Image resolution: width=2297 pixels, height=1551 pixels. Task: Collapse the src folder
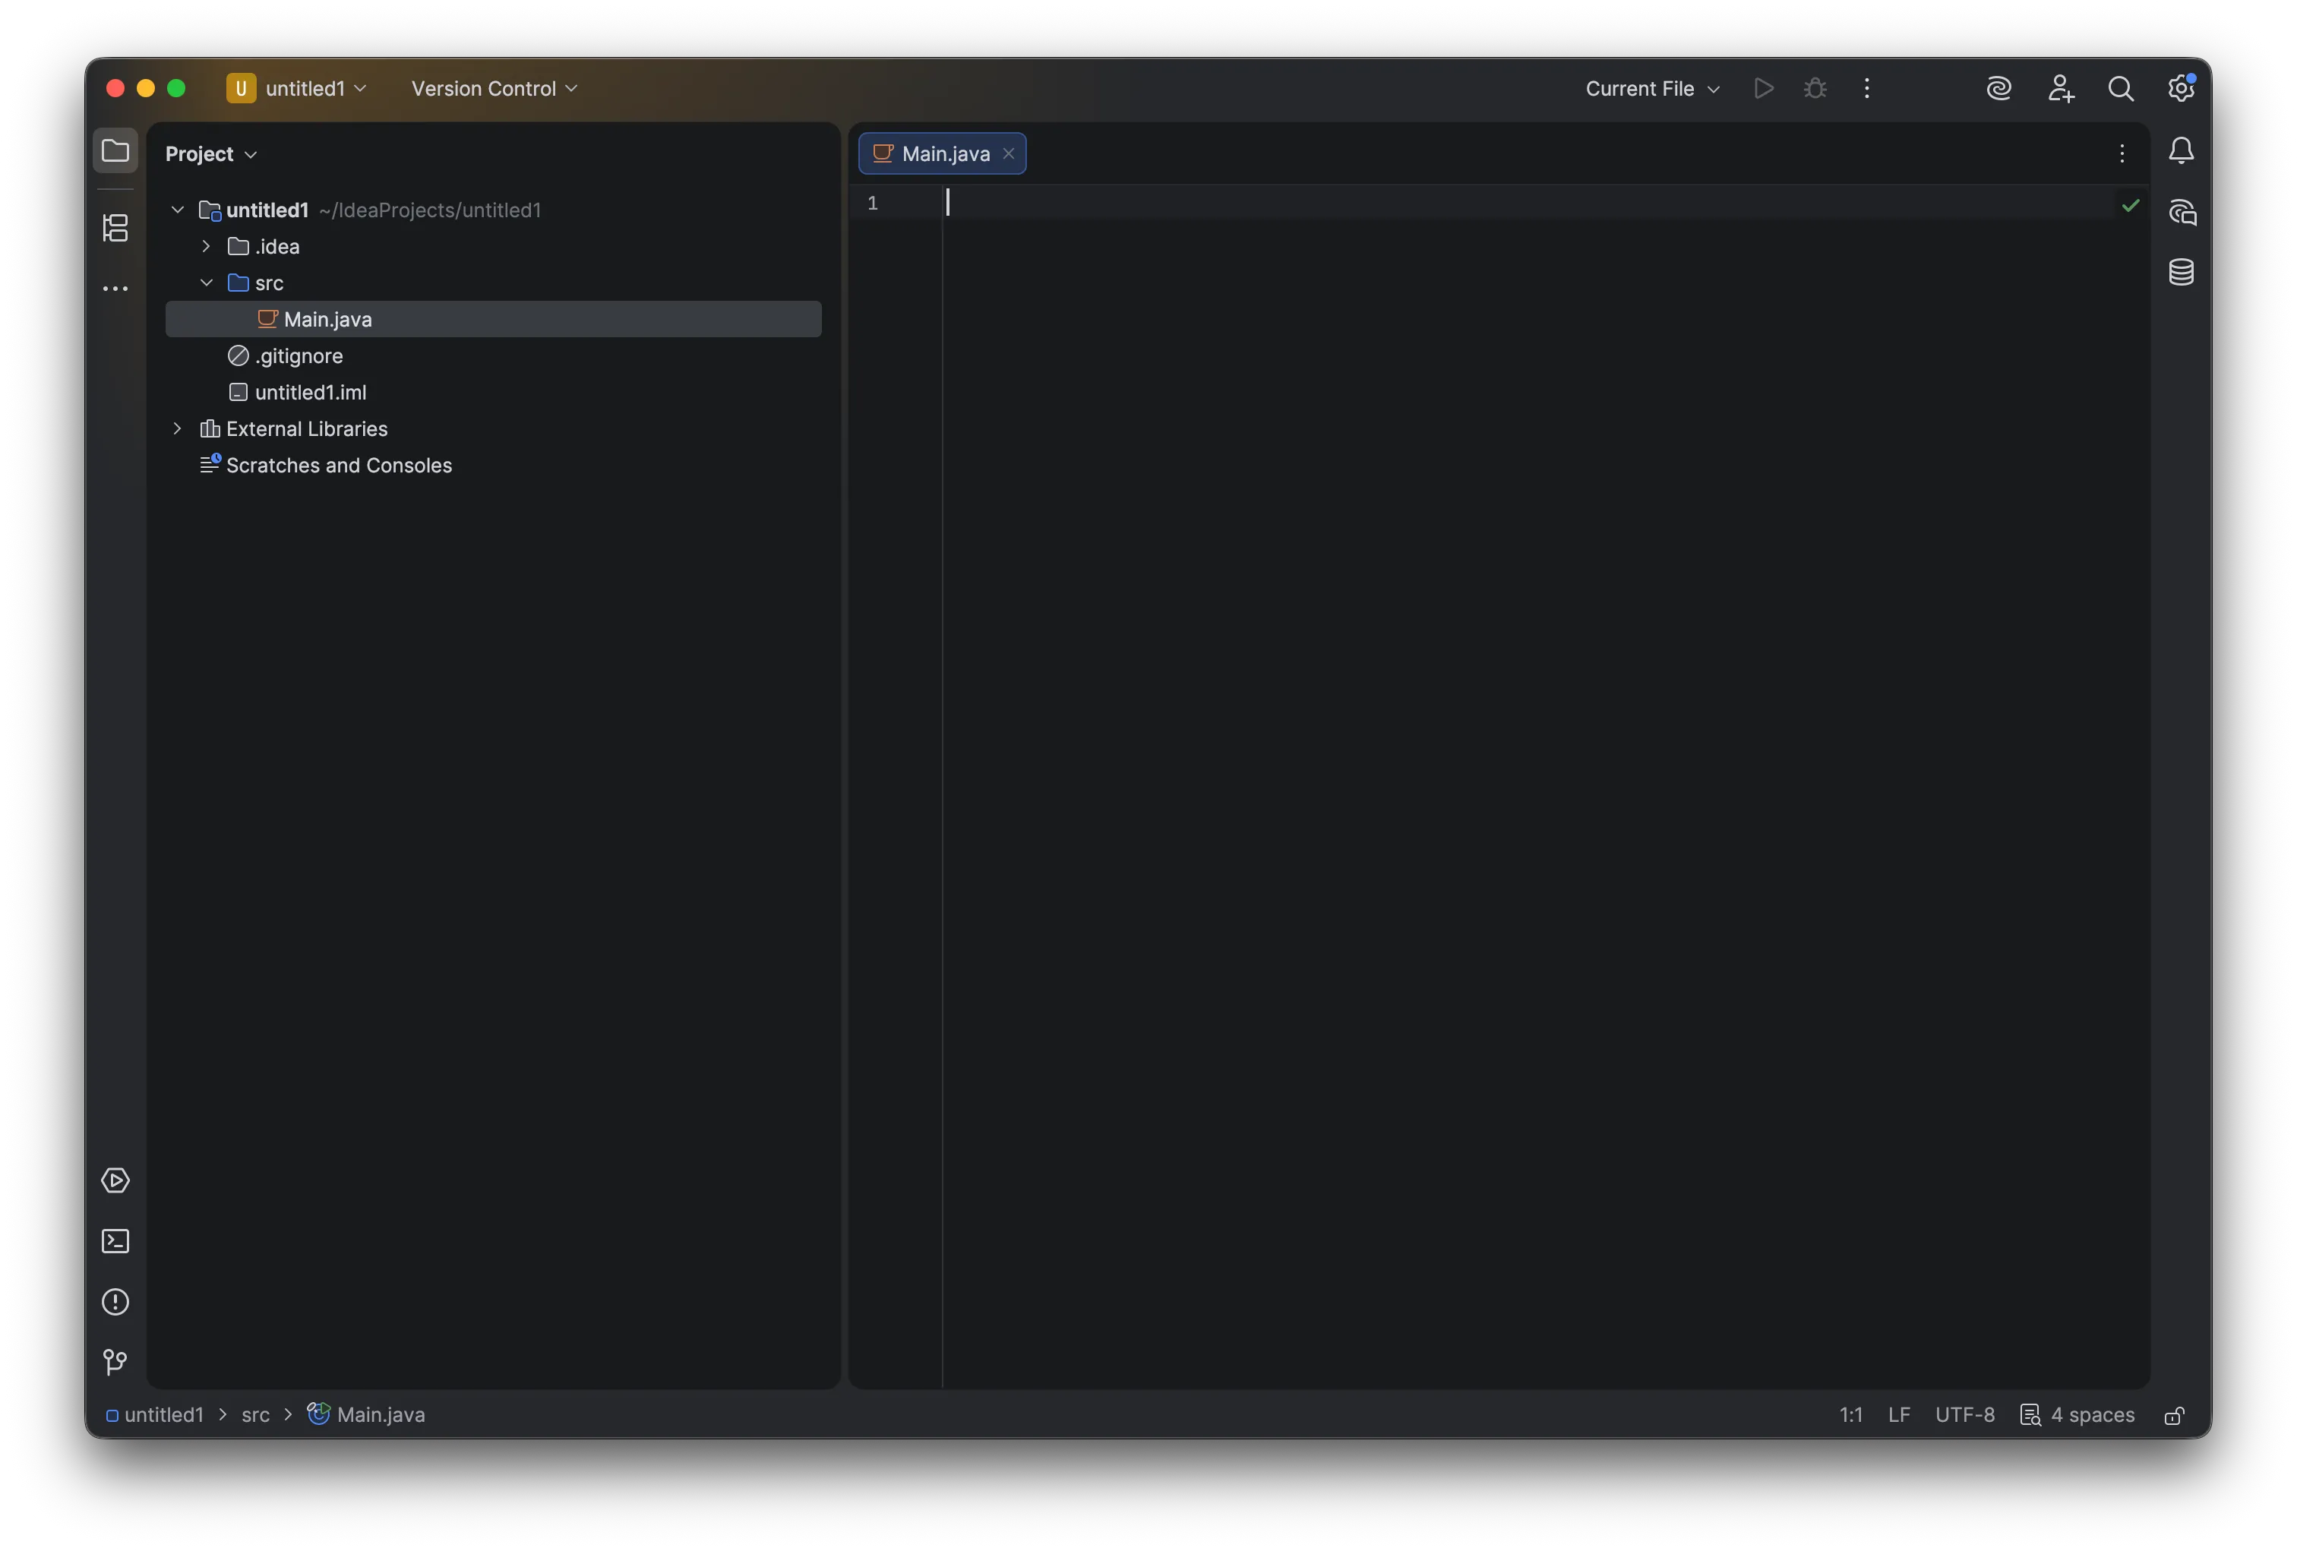(207, 283)
